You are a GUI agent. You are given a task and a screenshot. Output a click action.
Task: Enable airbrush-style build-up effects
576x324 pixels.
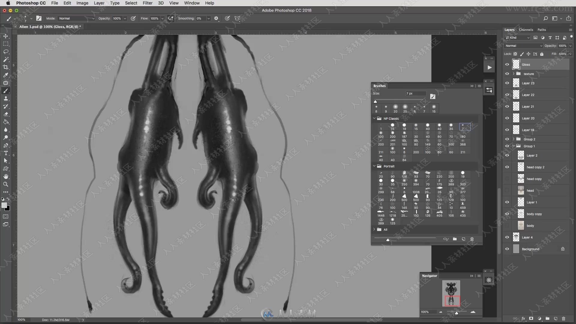(x=171, y=18)
